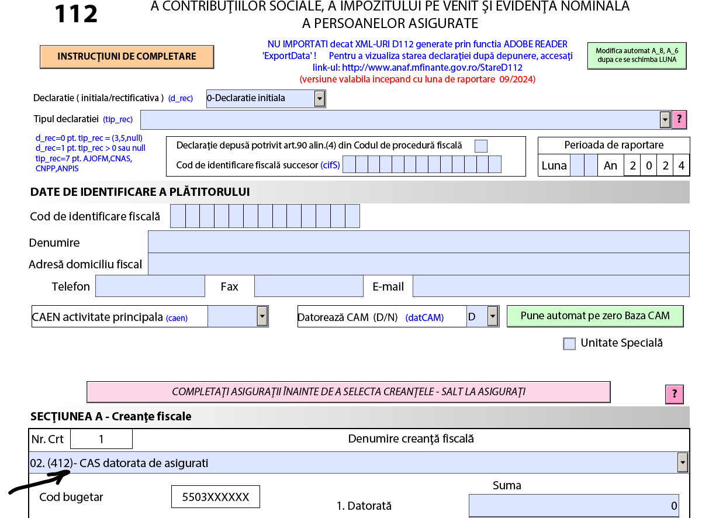Click the '(datCAM)' blue label
The image size is (702, 518).
(424, 318)
